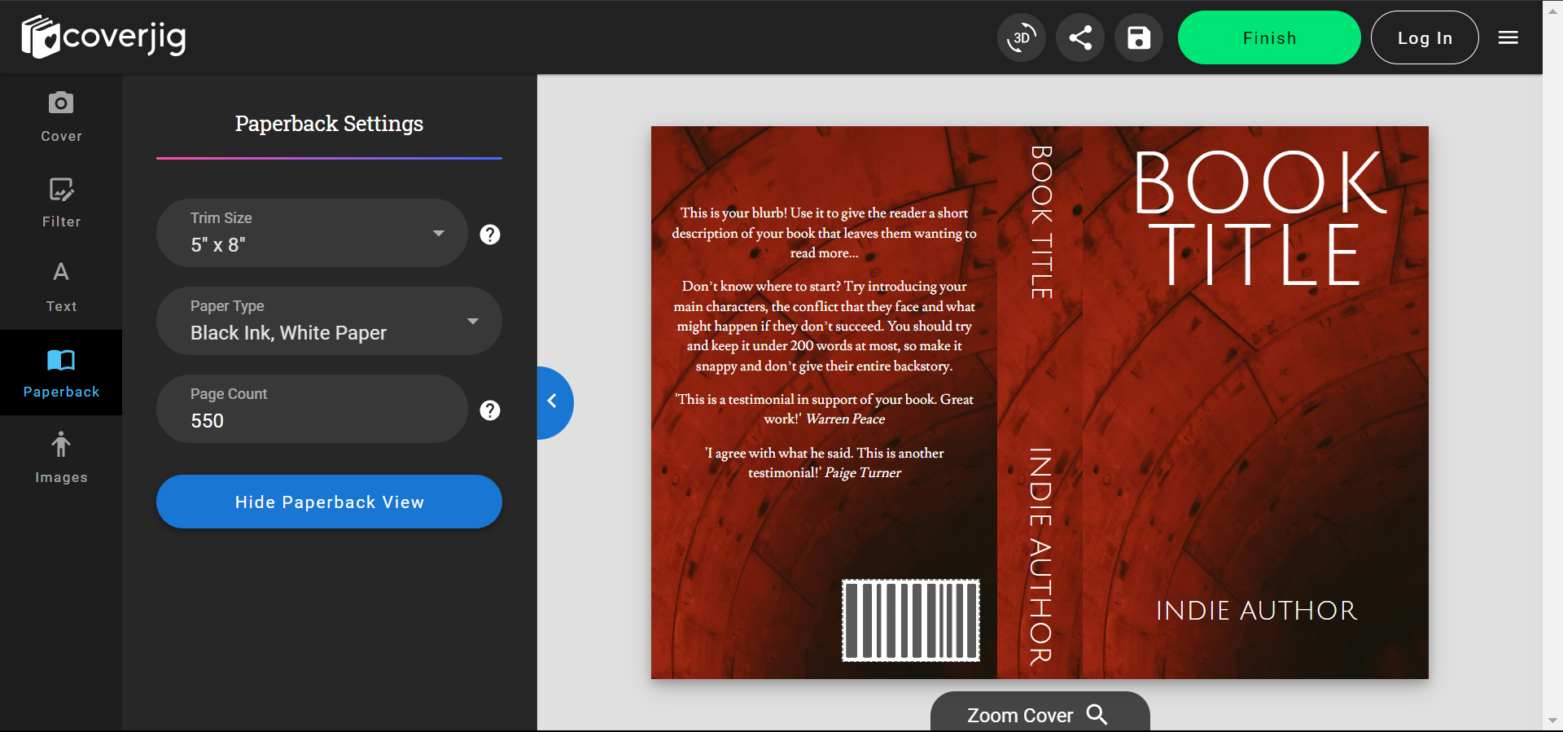Viewport: 1563px width, 732px height.
Task: Click the Paperback Settings heading
Action: 329,124
